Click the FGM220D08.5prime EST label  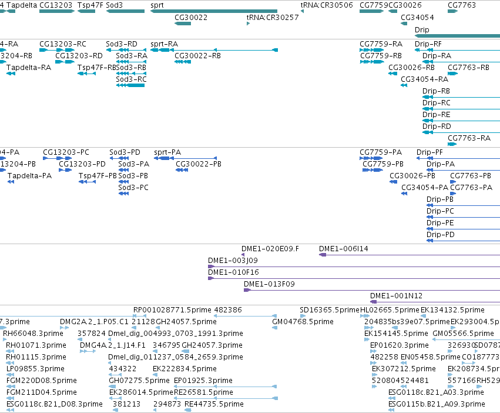(x=42, y=381)
